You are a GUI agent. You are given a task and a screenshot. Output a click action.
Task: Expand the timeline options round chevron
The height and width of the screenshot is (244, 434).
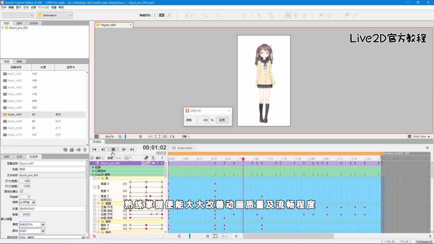point(92,158)
